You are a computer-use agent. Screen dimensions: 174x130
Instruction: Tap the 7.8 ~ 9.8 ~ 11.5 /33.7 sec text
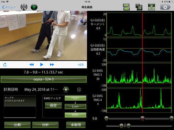point(43,72)
